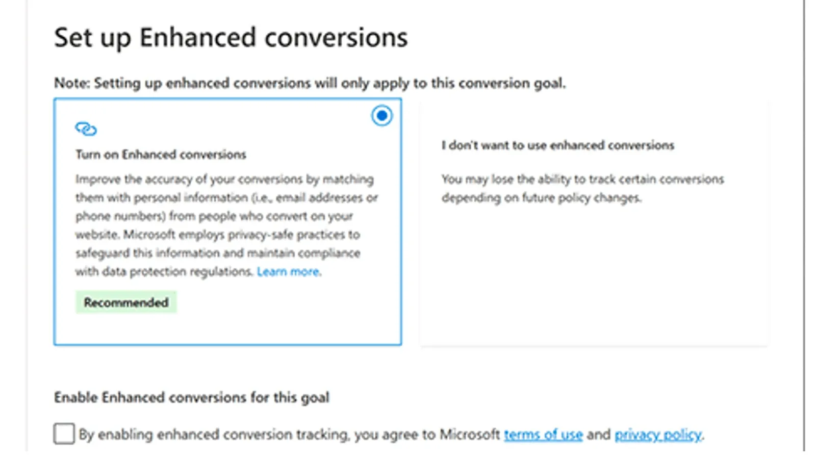Click the I don't want to use enhanced conversions heading
The height and width of the screenshot is (459, 816).
point(558,145)
